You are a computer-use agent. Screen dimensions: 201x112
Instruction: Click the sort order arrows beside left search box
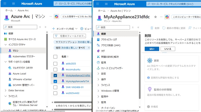[40, 27]
